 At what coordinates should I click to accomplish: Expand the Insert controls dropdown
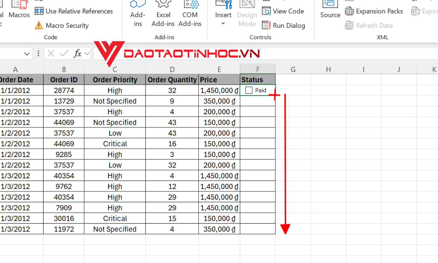223,23
